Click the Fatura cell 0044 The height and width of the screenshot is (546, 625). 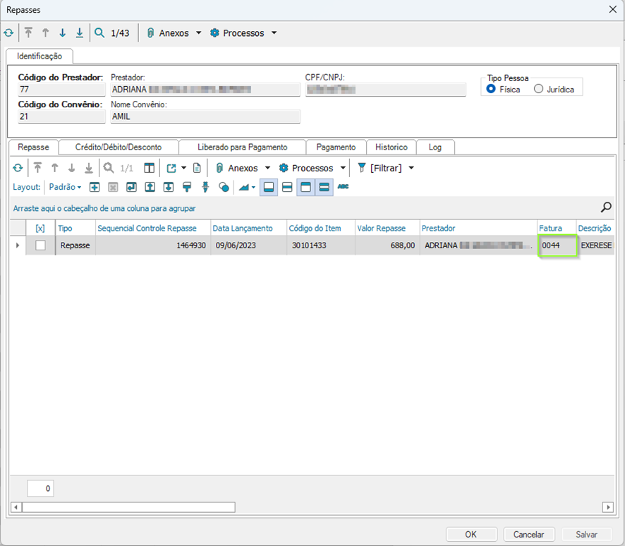click(x=557, y=245)
